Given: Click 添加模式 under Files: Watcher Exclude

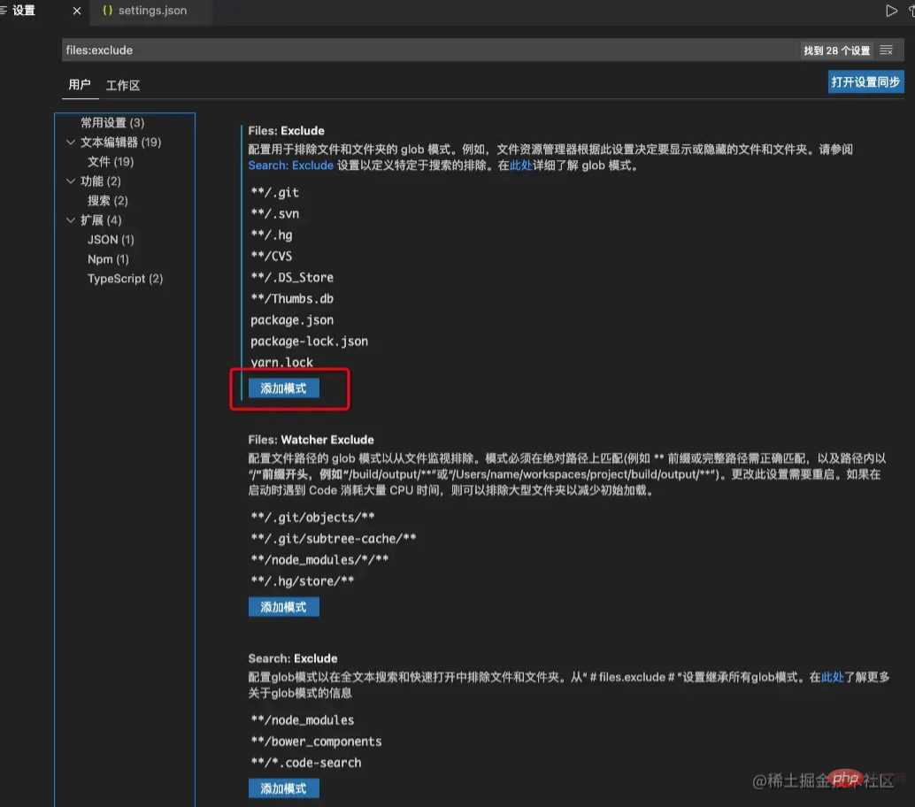Looking at the screenshot, I should point(283,607).
